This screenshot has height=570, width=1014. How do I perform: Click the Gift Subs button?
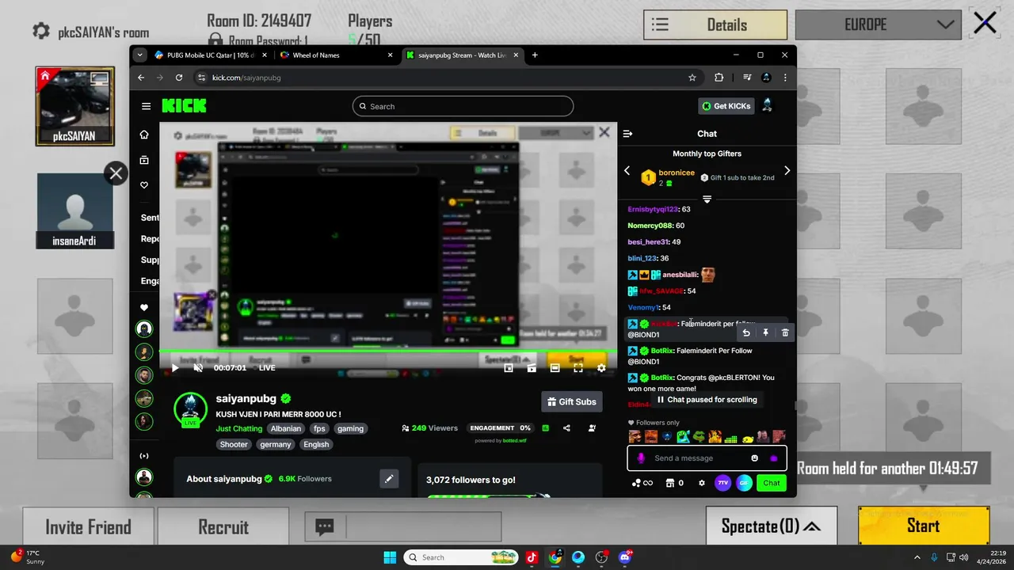(x=572, y=402)
